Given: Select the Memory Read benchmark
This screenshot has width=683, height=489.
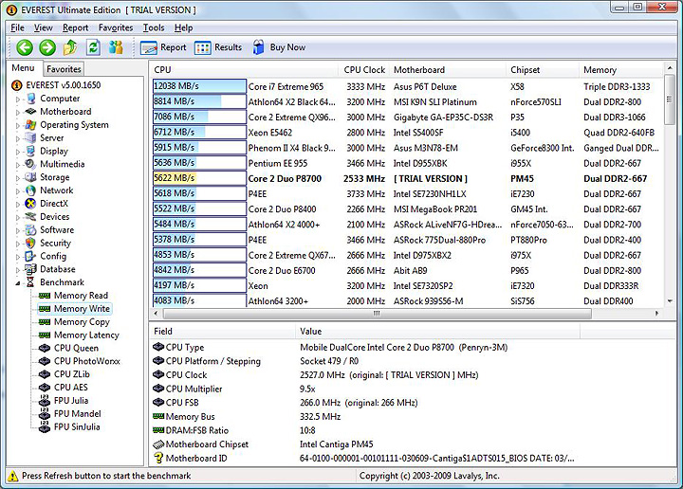Looking at the screenshot, I should click(81, 296).
